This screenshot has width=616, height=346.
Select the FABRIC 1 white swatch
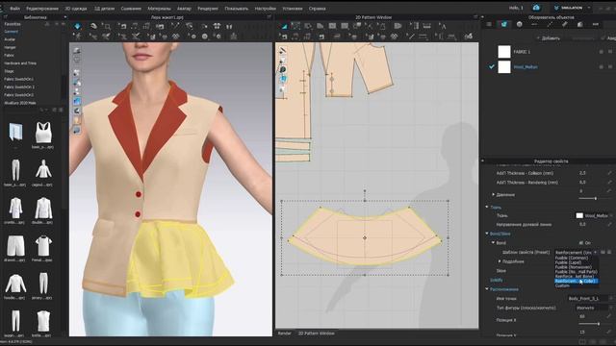click(504, 52)
